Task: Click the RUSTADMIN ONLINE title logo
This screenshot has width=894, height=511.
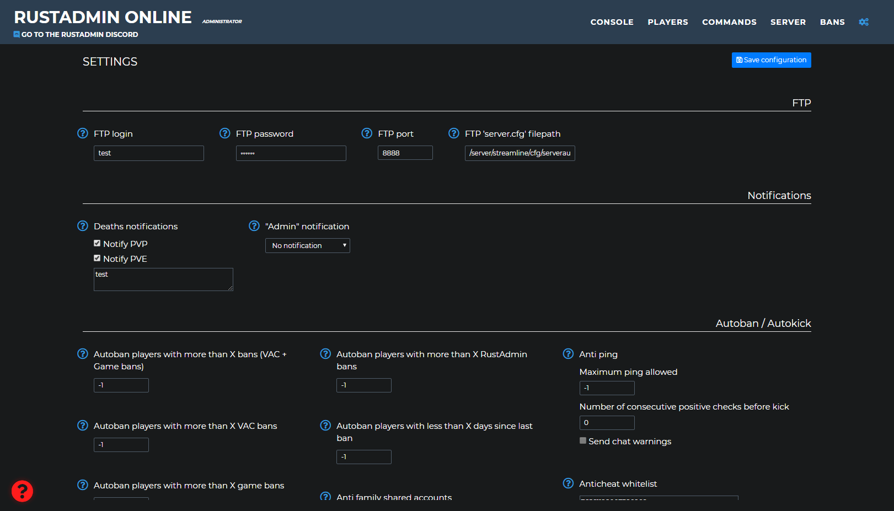Action: pyautogui.click(x=103, y=17)
